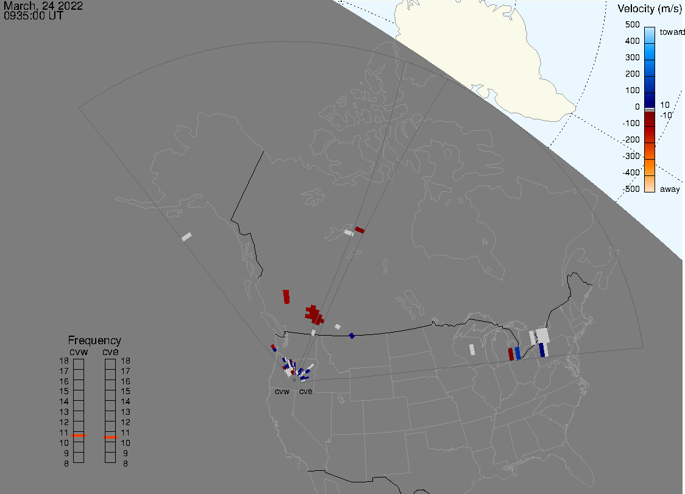Viewport: 685px width, 494px height.
Task: Click the date text "March, 24 2022"
Action: coord(43,6)
